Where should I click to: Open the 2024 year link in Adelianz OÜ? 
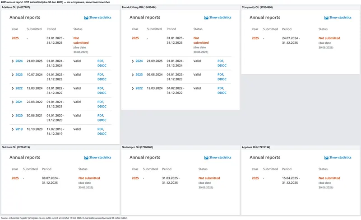tap(19, 61)
